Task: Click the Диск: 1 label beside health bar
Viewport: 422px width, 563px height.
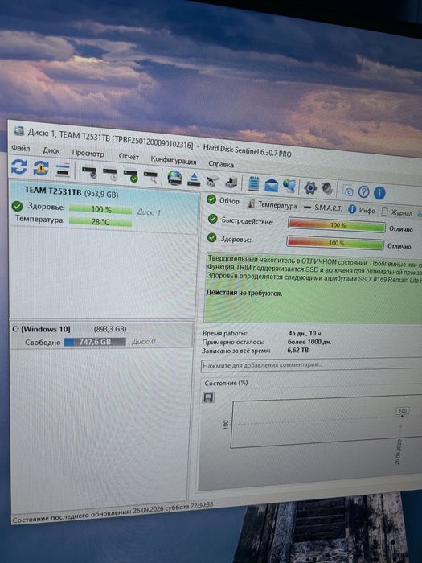Action: pyautogui.click(x=148, y=212)
